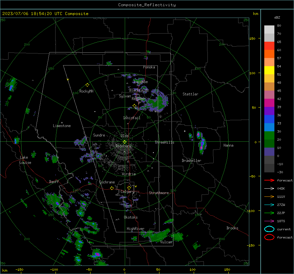
Task: Choose the green 22JP arrow icon
Action: tap(269, 213)
